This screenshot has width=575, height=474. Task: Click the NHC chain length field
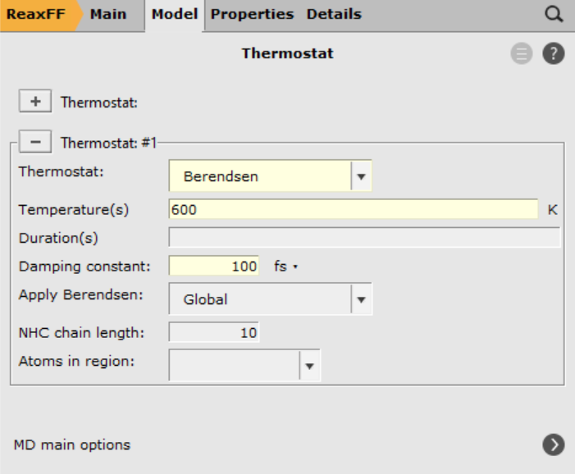pos(214,332)
